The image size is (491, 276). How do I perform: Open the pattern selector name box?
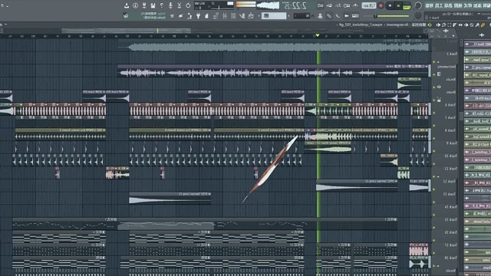274,15
